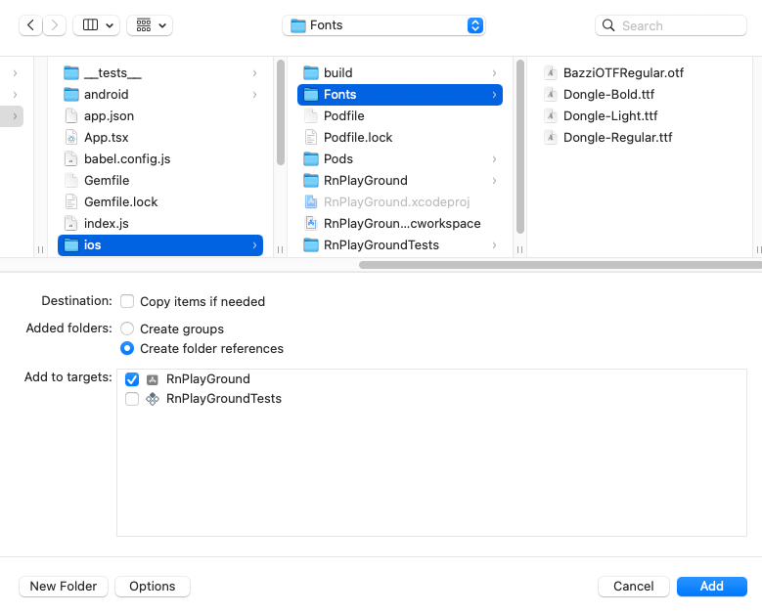Click the App.tsx file icon
The image size is (762, 614).
tap(71, 138)
